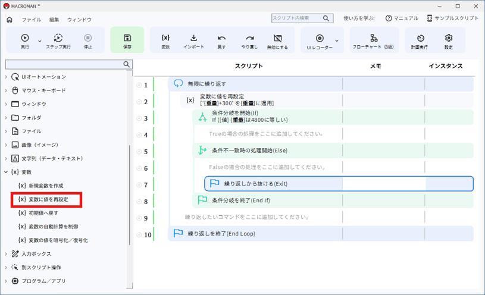The height and width of the screenshot is (295, 485).
Task: Select 新規変数を作成 command
Action: pyautogui.click(x=40, y=186)
